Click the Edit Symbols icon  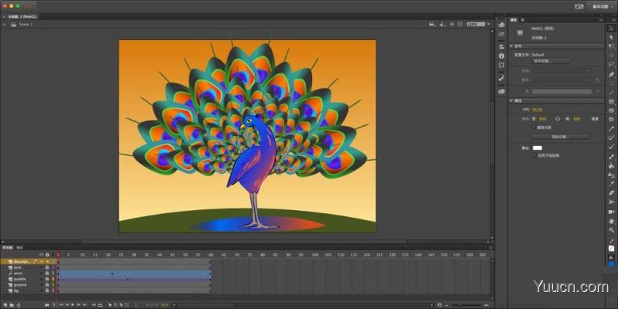pyautogui.click(x=443, y=24)
